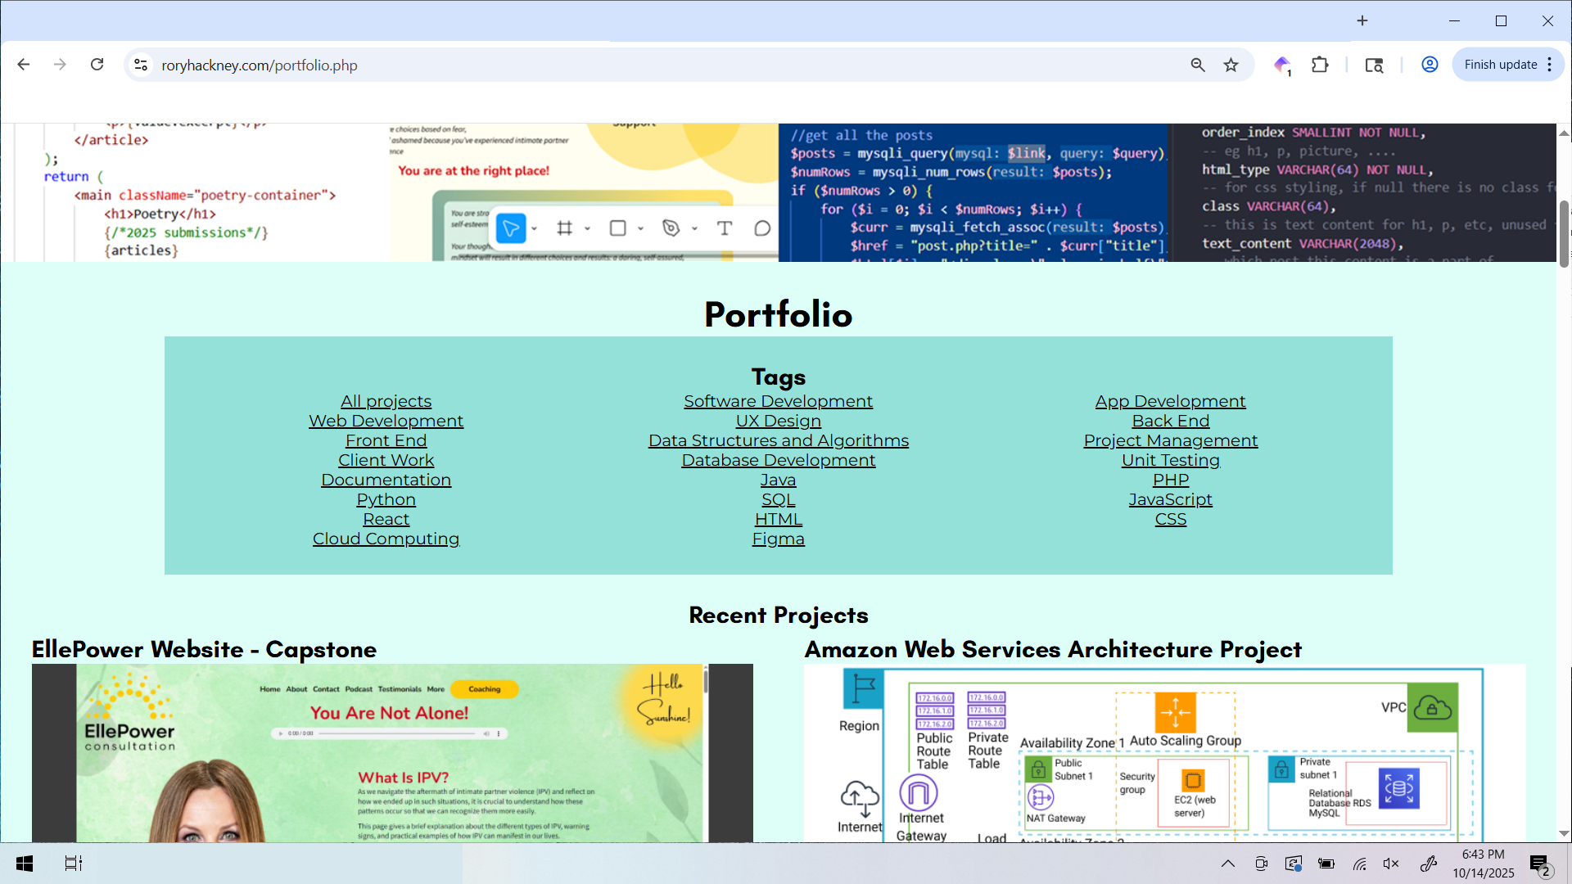
Task: Click the Finish update button
Action: tap(1500, 65)
